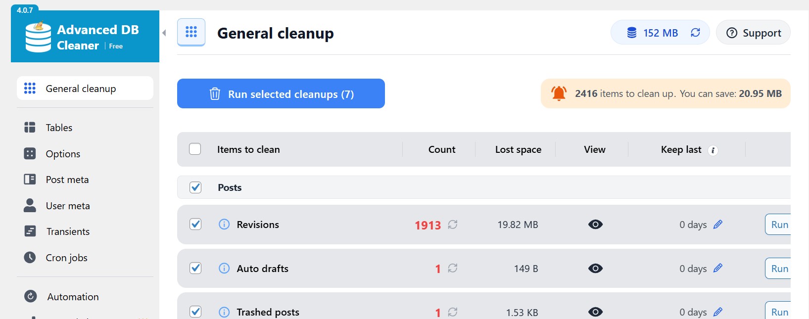Open the Transients page

[68, 231]
